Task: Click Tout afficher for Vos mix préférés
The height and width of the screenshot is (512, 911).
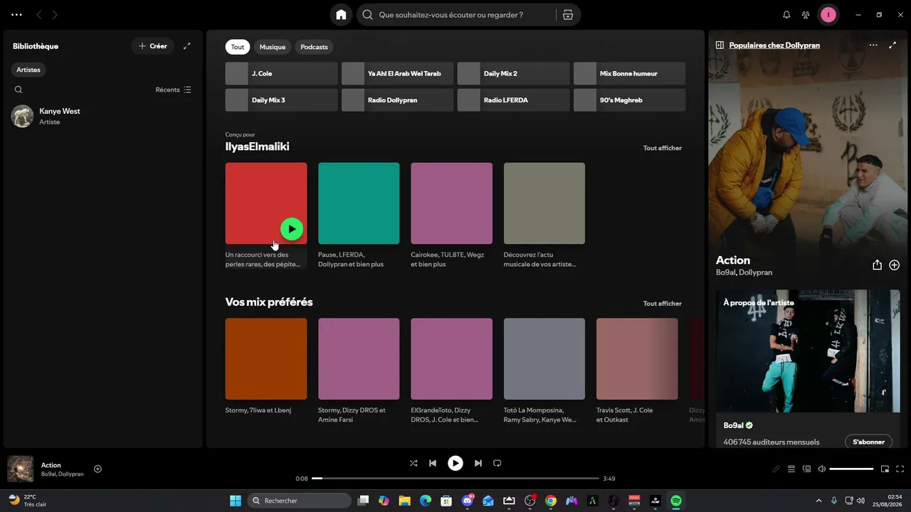Action: click(663, 304)
